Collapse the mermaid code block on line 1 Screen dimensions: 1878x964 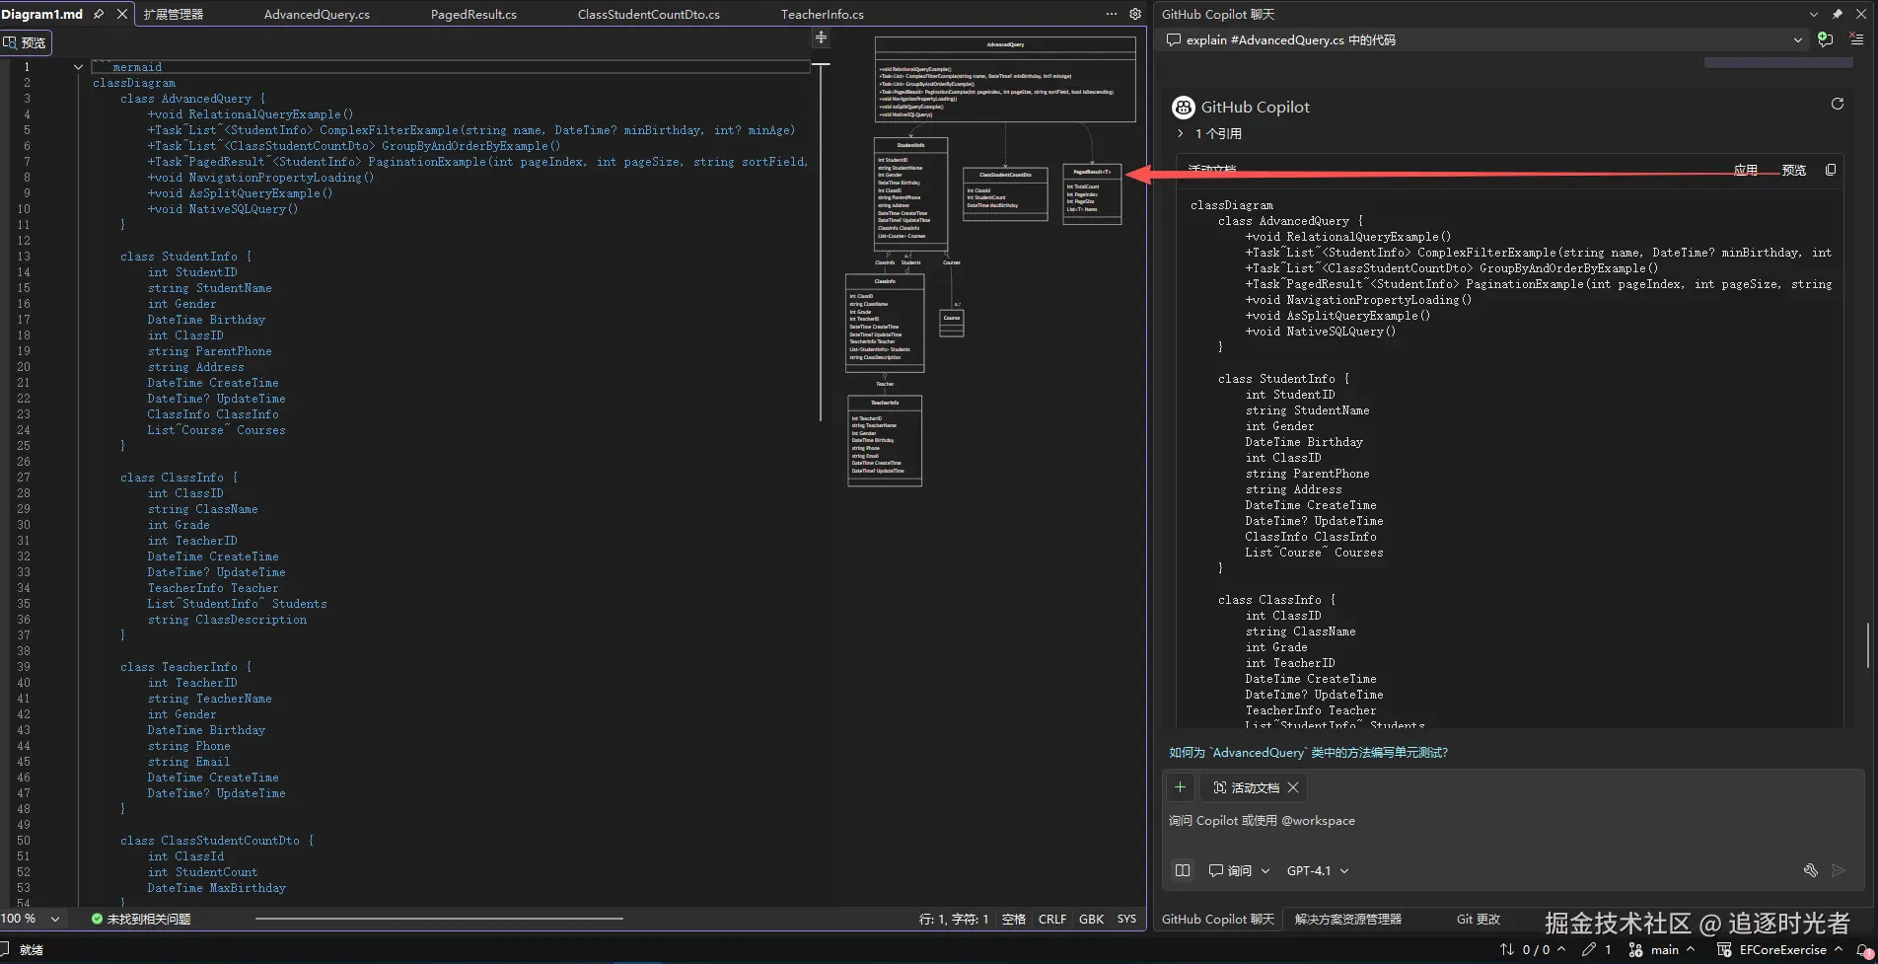[78, 67]
